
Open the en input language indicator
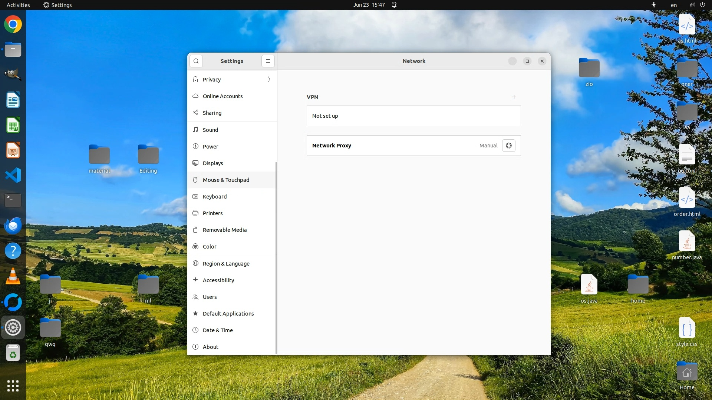673,5
